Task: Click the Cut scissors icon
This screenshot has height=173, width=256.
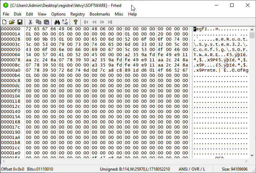Action: [31, 22]
